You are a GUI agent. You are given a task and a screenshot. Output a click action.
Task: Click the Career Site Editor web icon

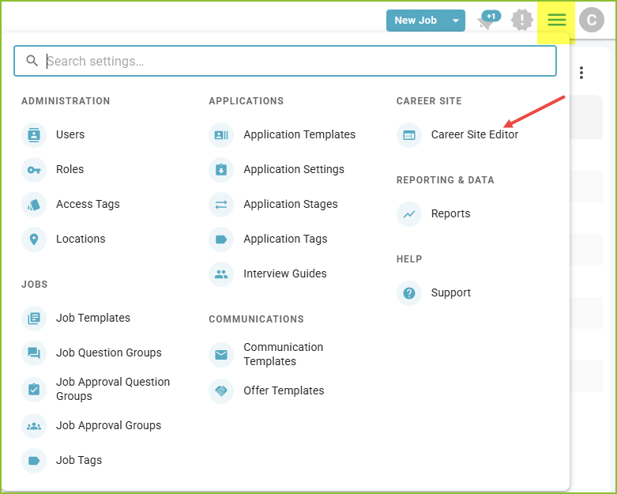[x=409, y=135]
